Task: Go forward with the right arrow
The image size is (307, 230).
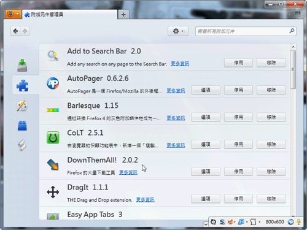Action: [25, 31]
